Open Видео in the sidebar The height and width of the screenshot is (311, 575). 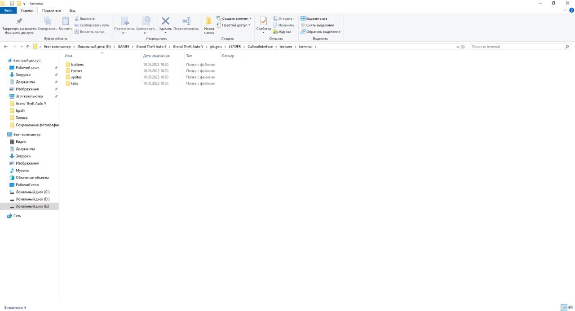pyautogui.click(x=21, y=142)
